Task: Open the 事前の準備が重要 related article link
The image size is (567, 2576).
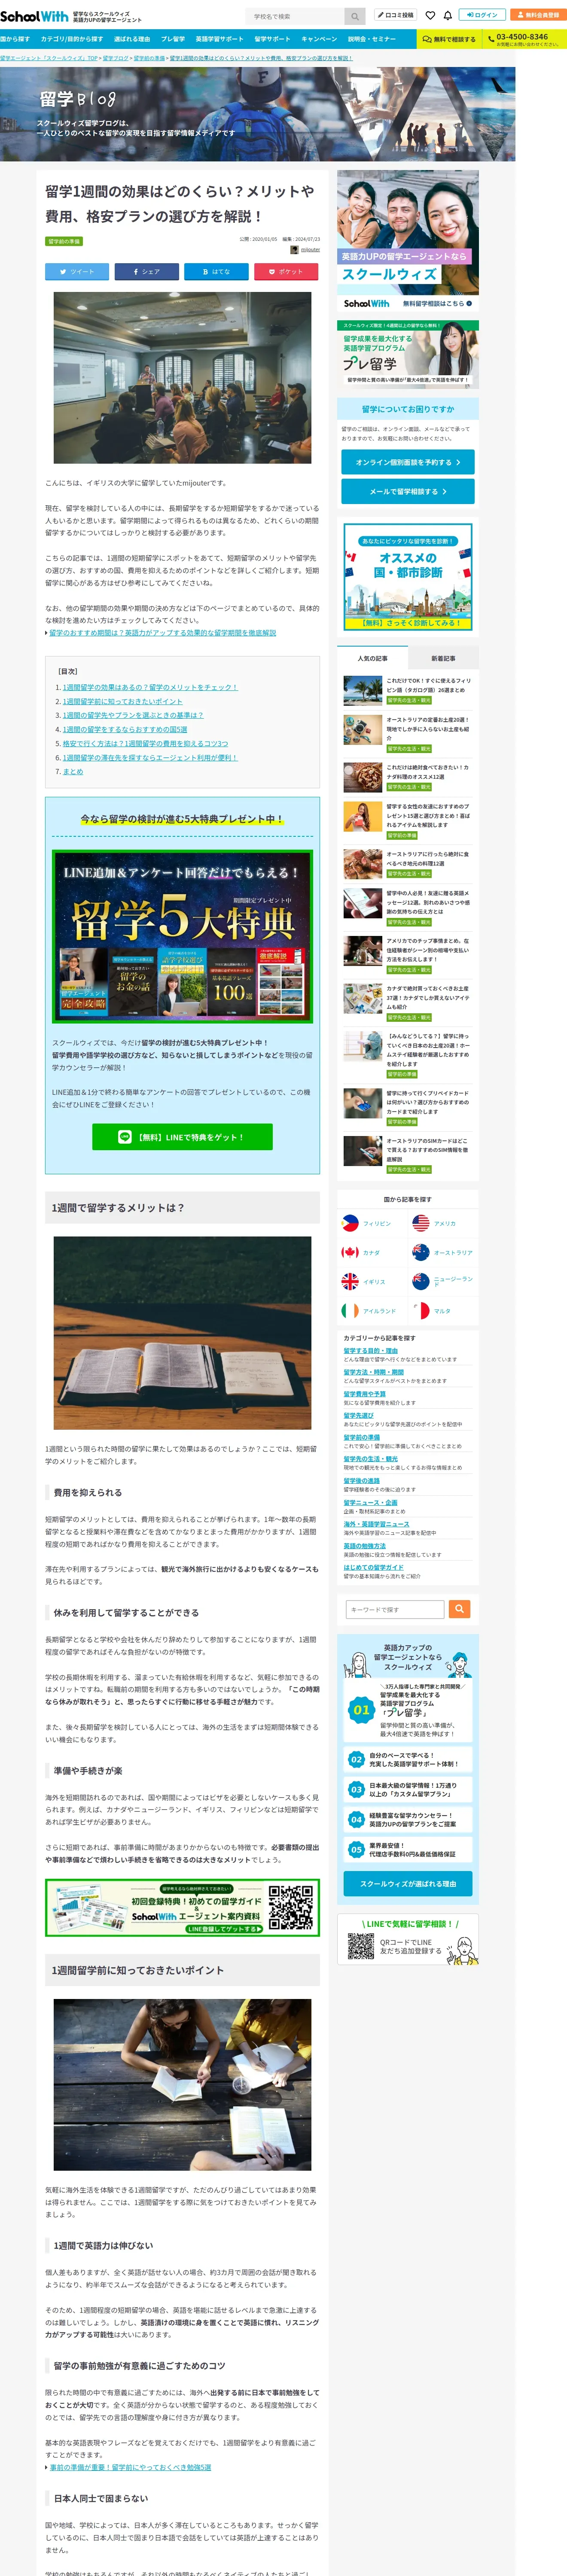Action: [x=131, y=2467]
